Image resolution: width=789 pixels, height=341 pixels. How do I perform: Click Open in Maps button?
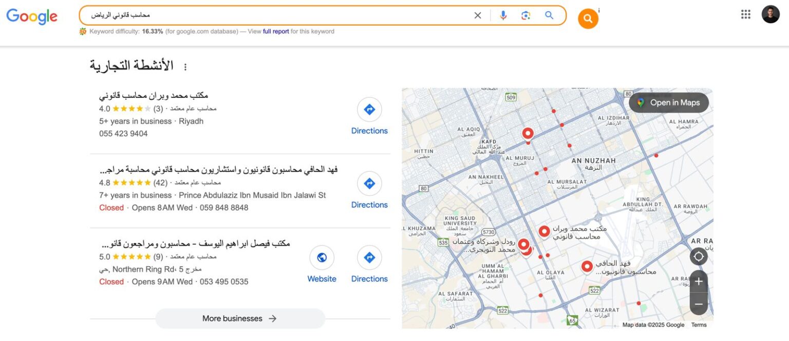tap(669, 103)
